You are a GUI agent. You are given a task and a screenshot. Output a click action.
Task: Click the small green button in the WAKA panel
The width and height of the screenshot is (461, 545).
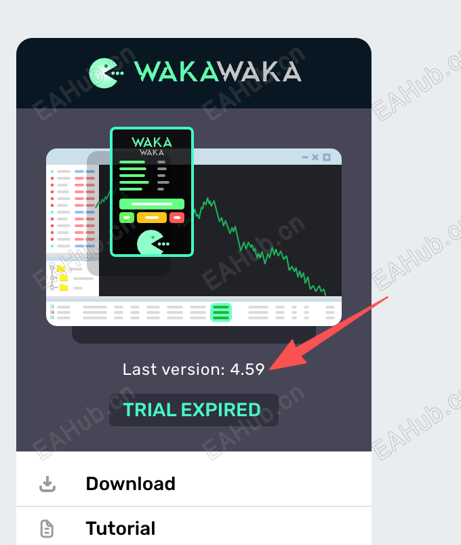pos(127,218)
